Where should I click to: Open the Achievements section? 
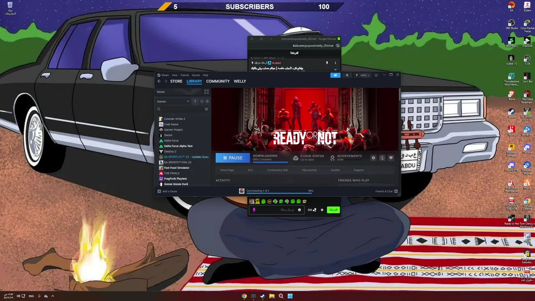point(346,158)
